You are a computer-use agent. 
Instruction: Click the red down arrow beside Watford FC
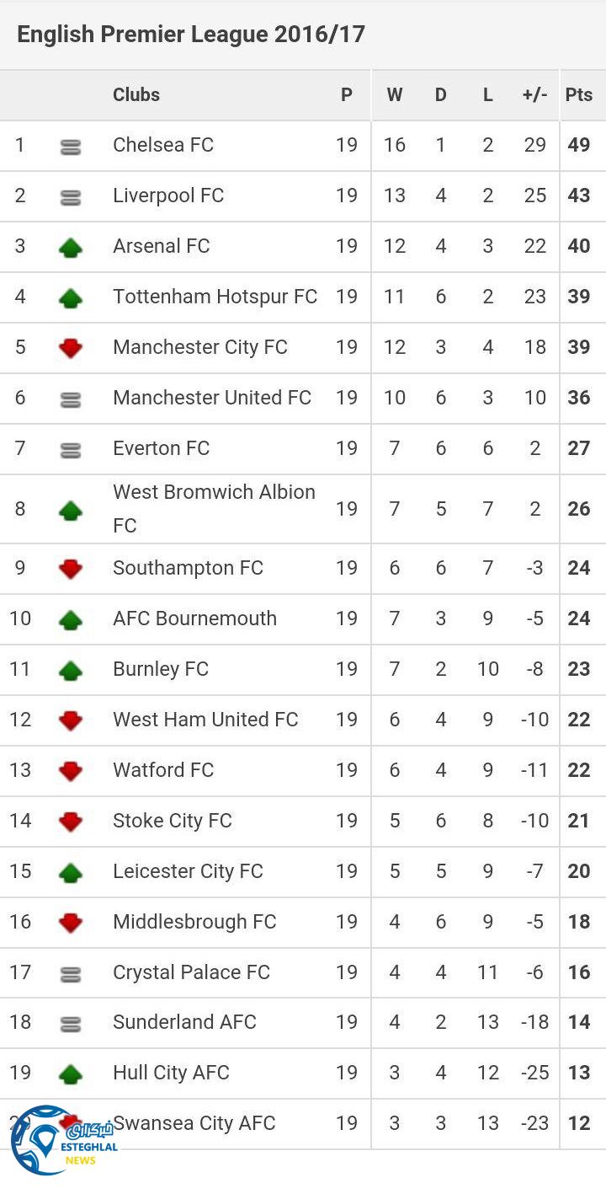click(71, 771)
